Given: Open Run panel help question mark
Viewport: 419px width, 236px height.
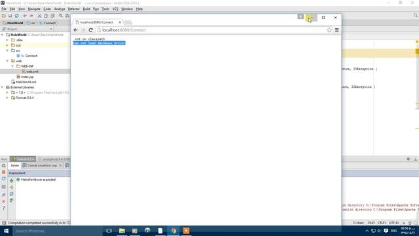Looking at the screenshot, I should tap(4, 208).
